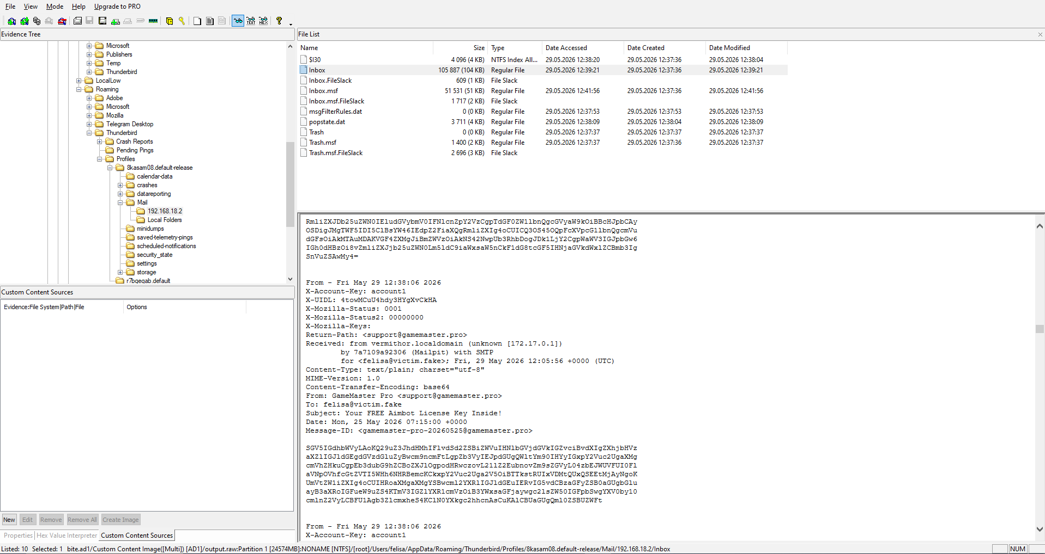1045x554 pixels.
Task: Click Add All Attached Devices icon
Action: click(x=24, y=21)
